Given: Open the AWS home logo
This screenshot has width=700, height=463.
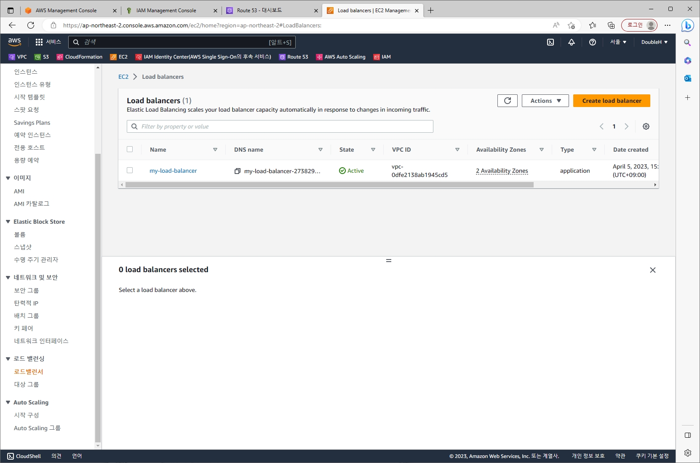Looking at the screenshot, I should coord(14,42).
